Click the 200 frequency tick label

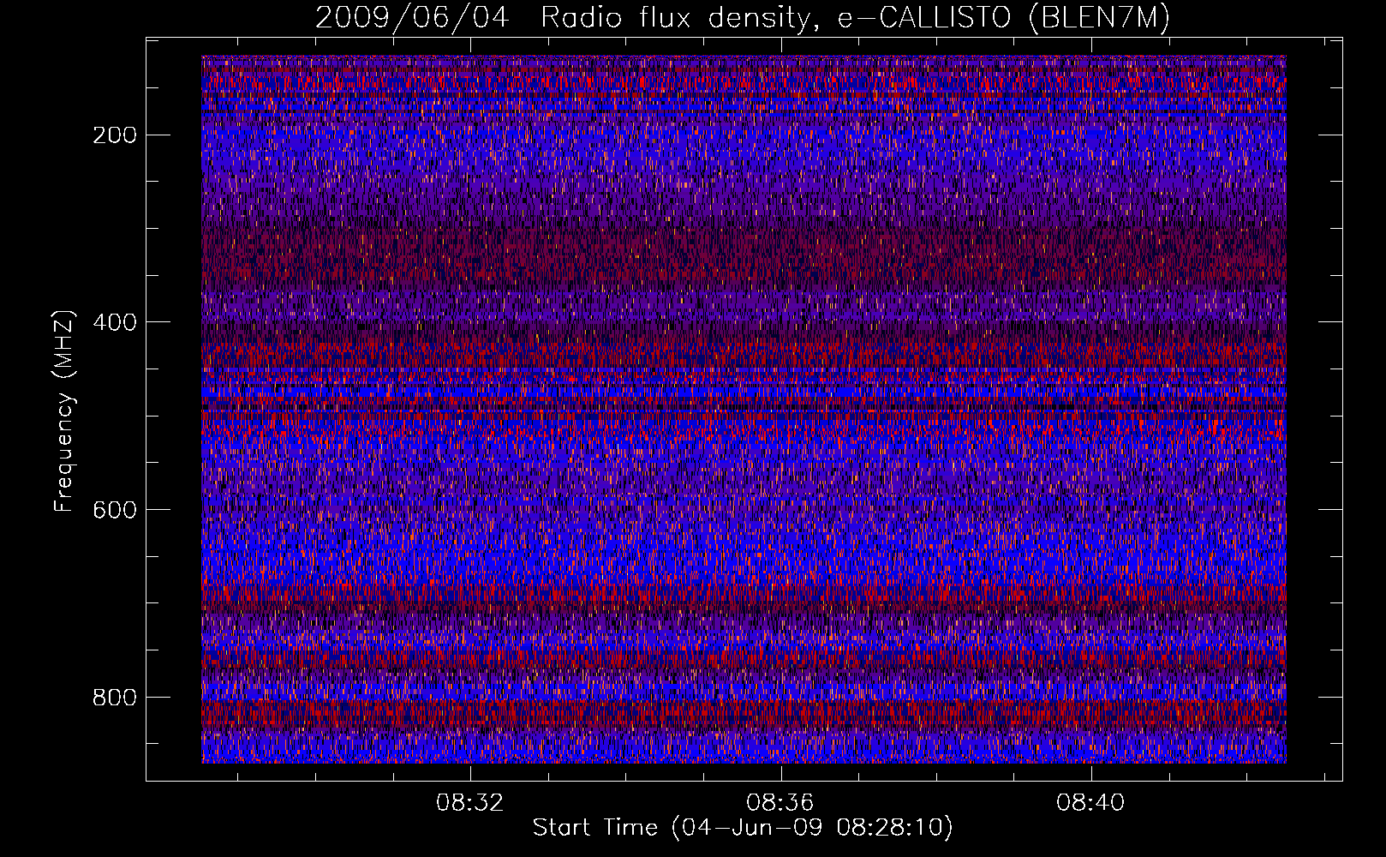[x=114, y=135]
